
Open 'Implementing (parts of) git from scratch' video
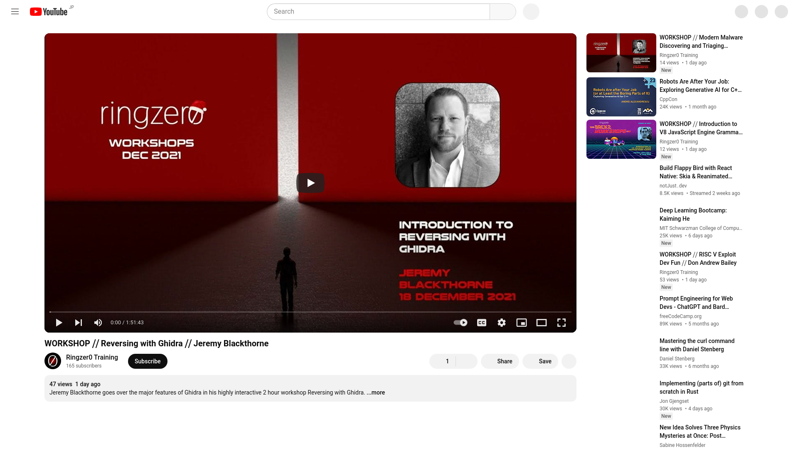[x=702, y=387]
